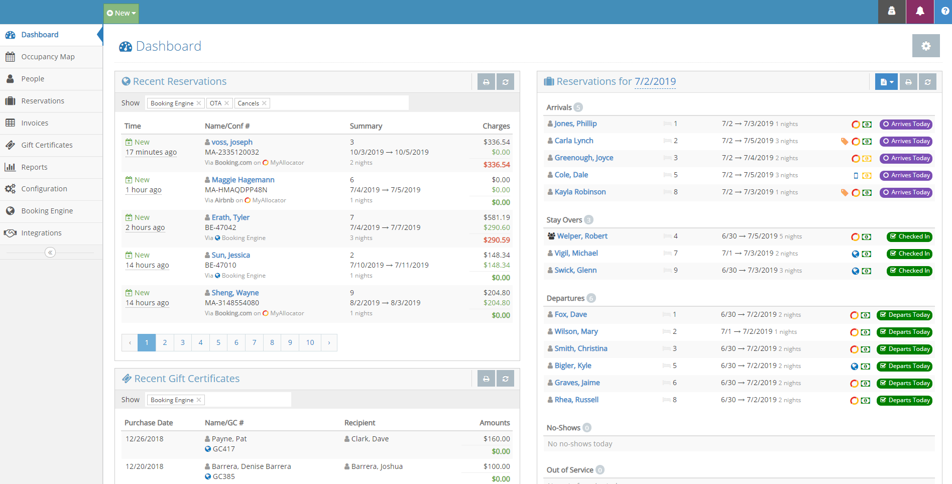Remove the Cancels filter tag

265,103
